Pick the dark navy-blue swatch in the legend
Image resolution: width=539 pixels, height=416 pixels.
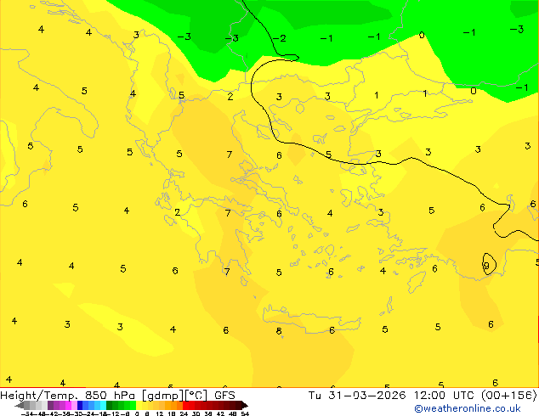tap(80, 405)
